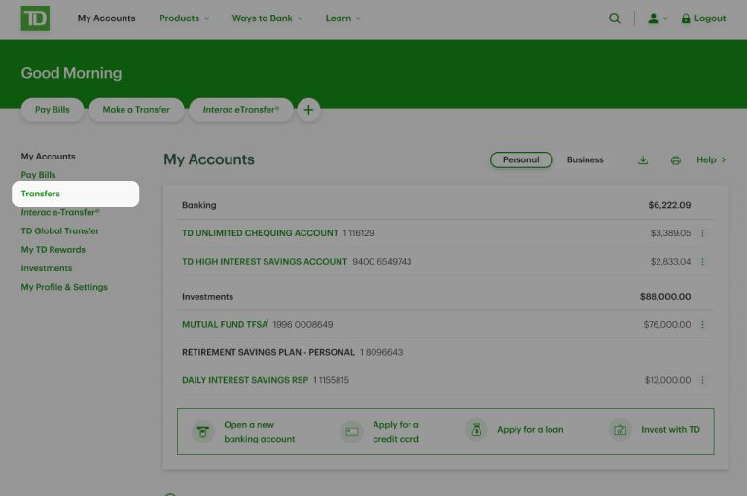Open options for TD High Interest Savings

point(702,262)
